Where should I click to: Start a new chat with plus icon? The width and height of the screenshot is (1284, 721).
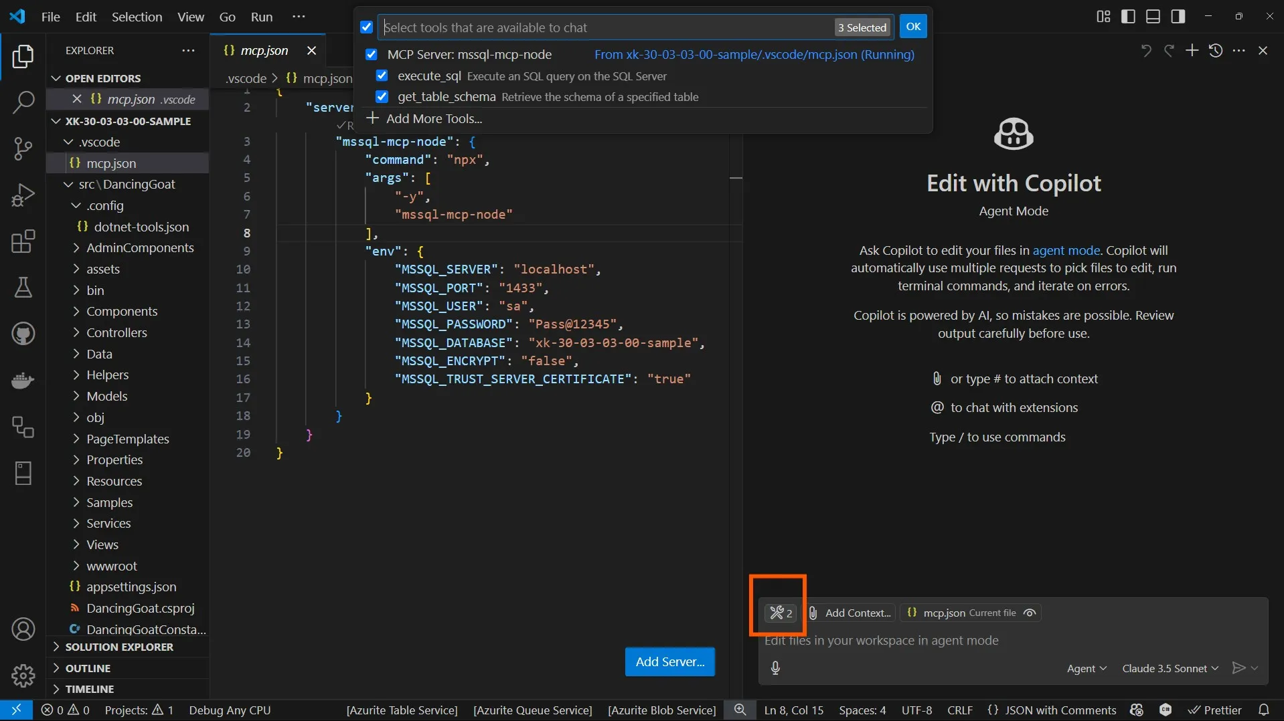1192,50
